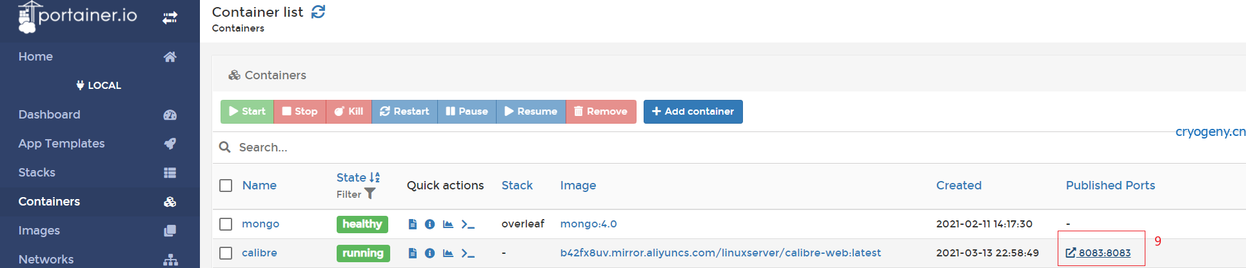Image resolution: width=1246 pixels, height=268 pixels.
Task: Sort containers by Created column
Action: [x=958, y=186]
